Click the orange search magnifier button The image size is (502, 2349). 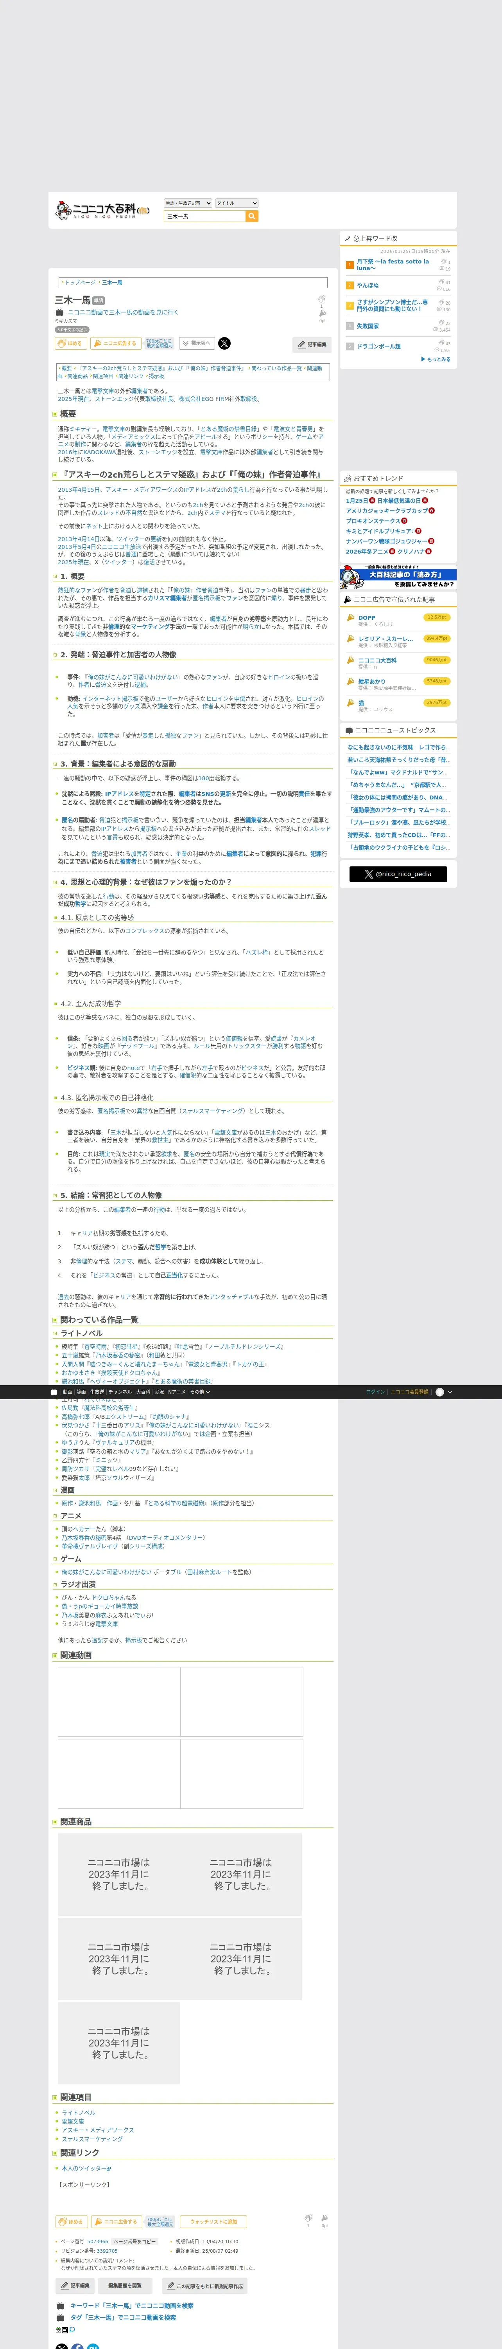(251, 216)
